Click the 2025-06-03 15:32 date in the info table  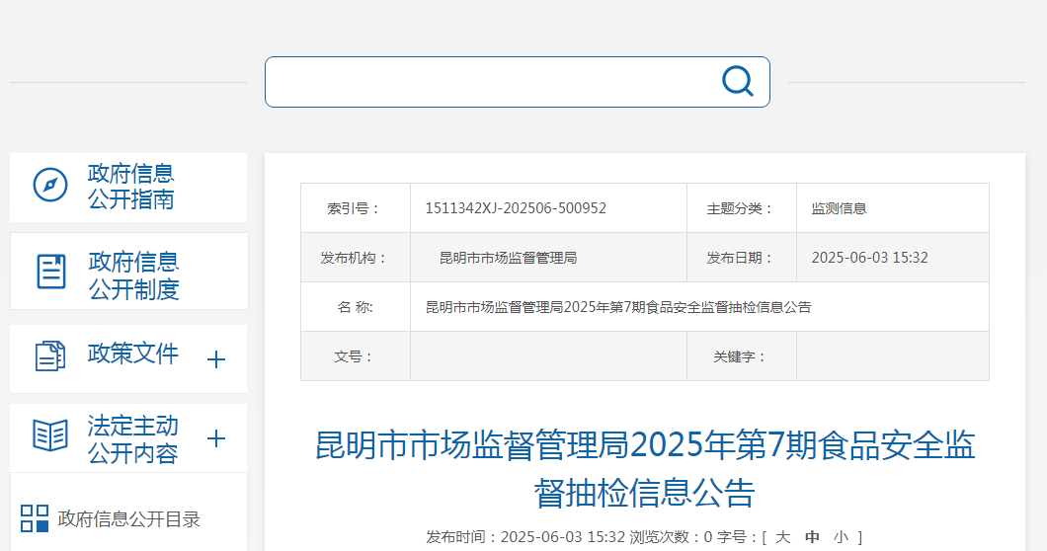click(x=869, y=258)
